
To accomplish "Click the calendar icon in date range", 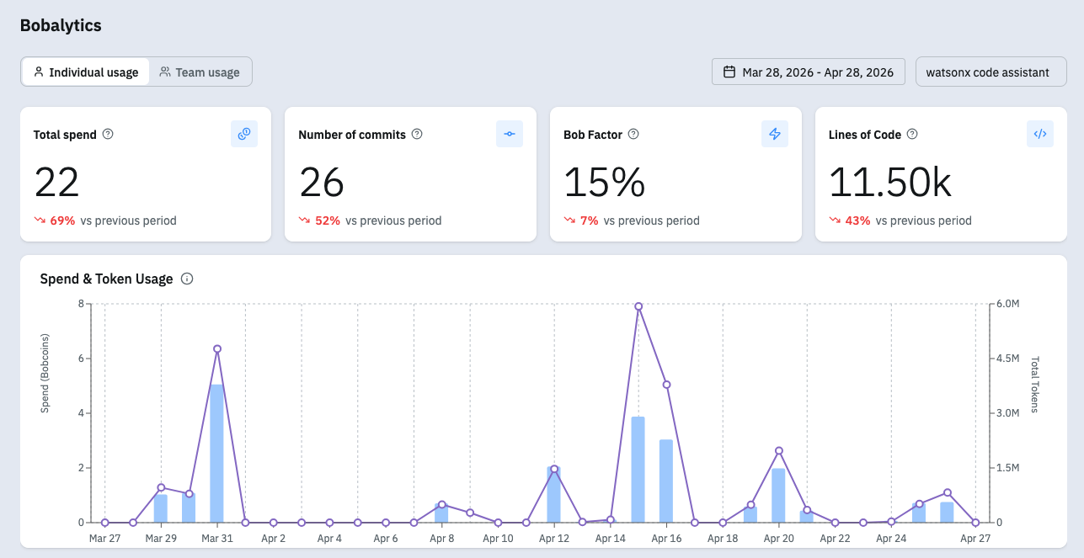I will (x=729, y=72).
